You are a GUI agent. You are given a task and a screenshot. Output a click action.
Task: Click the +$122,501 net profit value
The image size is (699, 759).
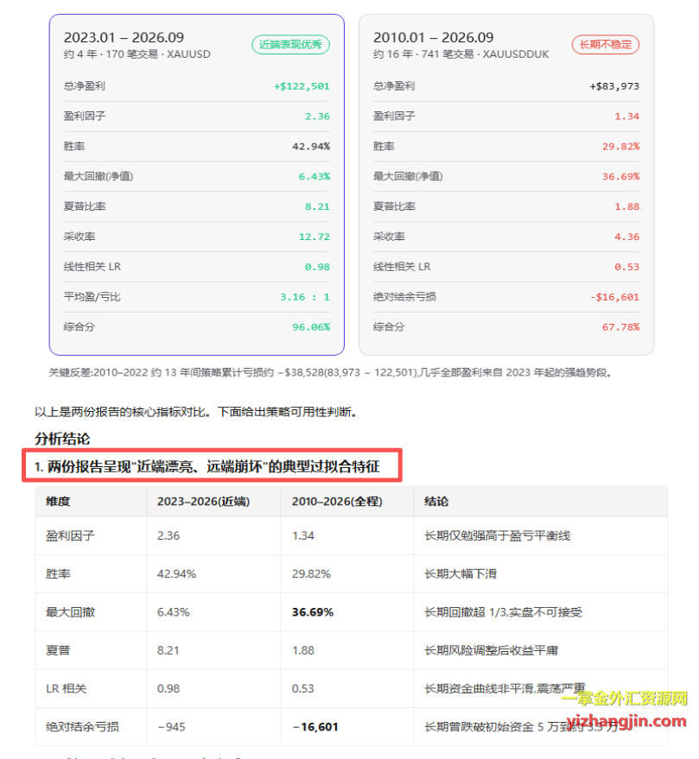[302, 86]
